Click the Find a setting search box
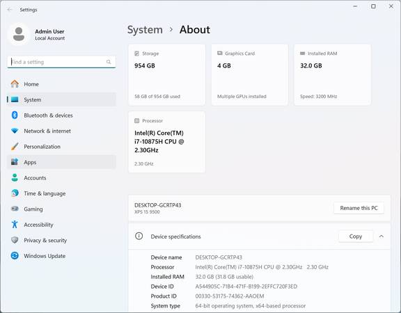 pos(61,62)
